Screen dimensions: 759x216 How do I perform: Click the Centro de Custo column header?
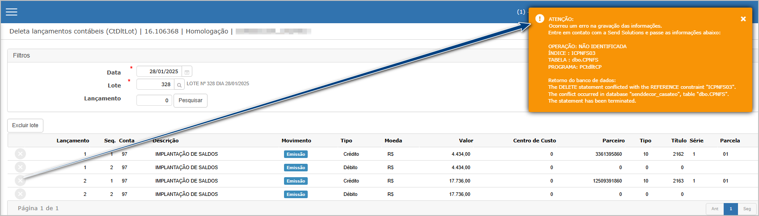click(x=534, y=141)
